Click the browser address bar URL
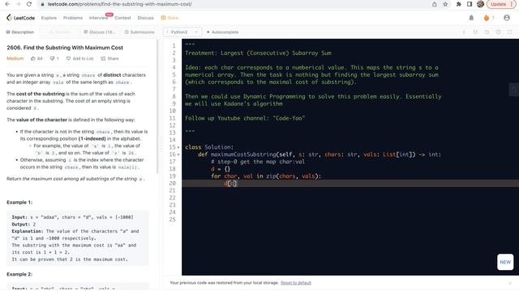Image resolution: width=519 pixels, height=291 pixels. point(119,4)
